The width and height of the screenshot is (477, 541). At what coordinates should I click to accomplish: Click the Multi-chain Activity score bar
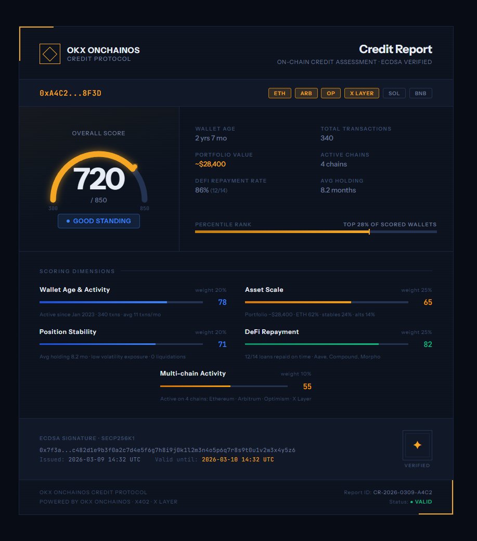224,386
